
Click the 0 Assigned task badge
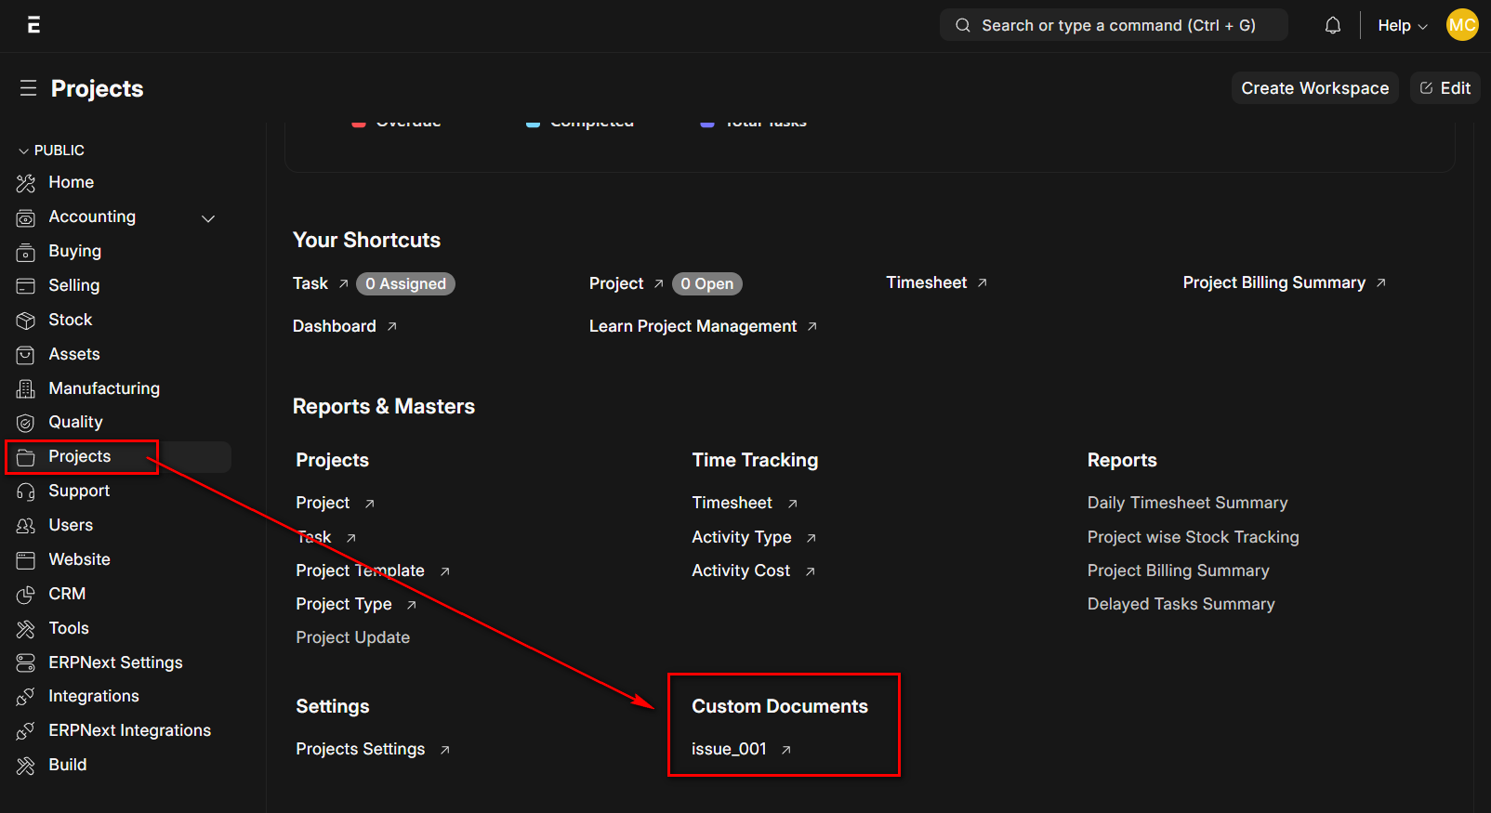click(x=405, y=283)
